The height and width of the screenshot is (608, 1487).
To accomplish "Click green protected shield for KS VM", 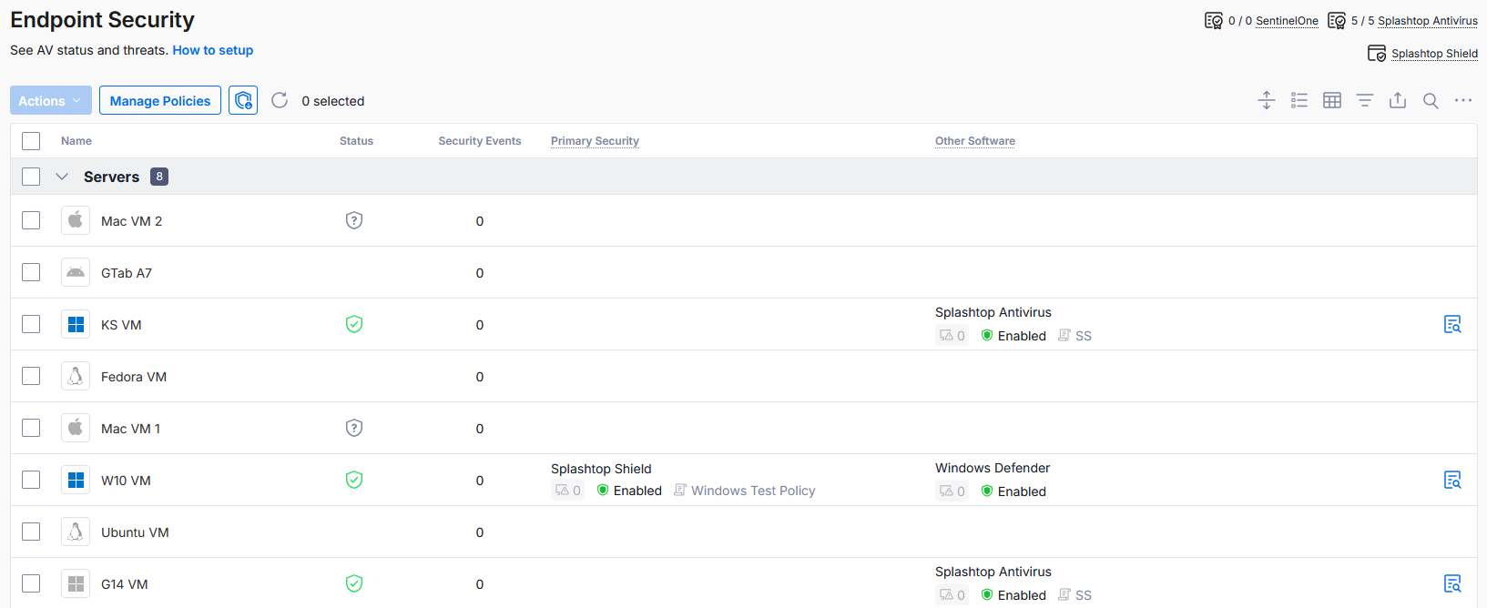I will point(354,324).
